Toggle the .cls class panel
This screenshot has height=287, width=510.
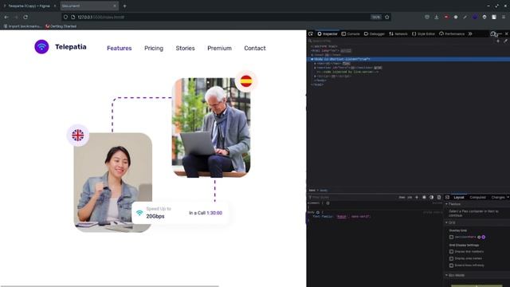point(410,197)
